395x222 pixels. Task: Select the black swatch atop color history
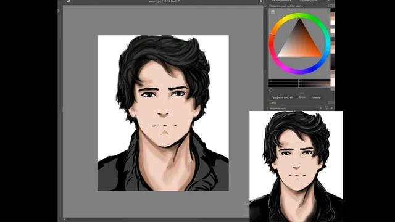coord(333,10)
